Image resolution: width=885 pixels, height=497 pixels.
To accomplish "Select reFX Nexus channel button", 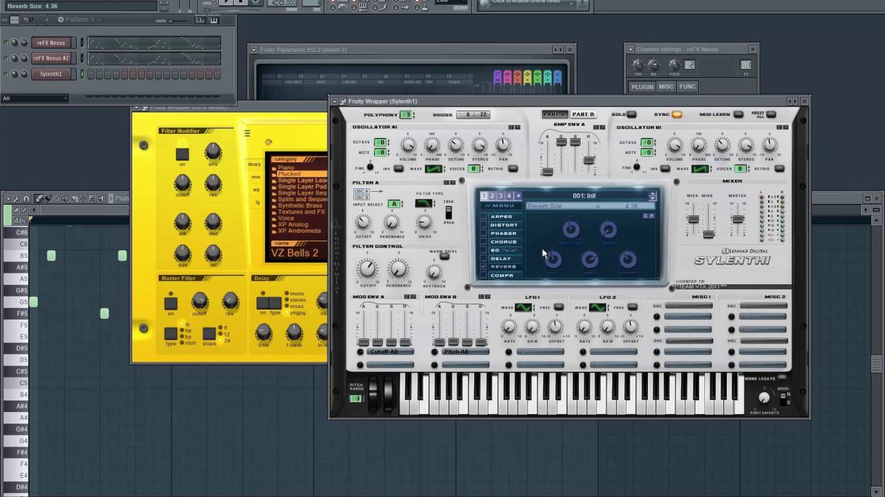I will tap(52, 43).
